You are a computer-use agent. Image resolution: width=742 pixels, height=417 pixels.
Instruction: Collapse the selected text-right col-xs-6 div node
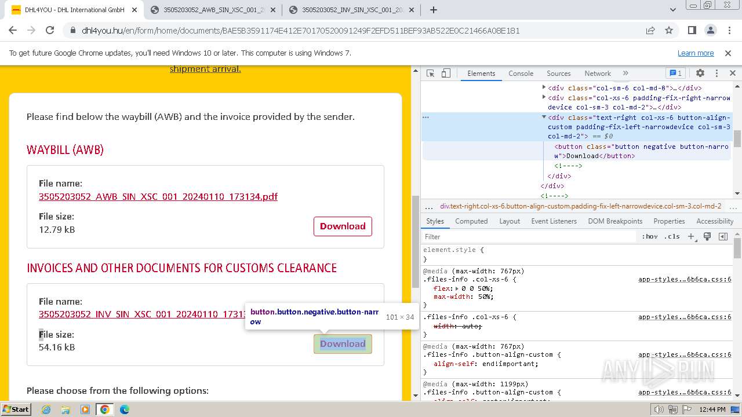pos(544,118)
